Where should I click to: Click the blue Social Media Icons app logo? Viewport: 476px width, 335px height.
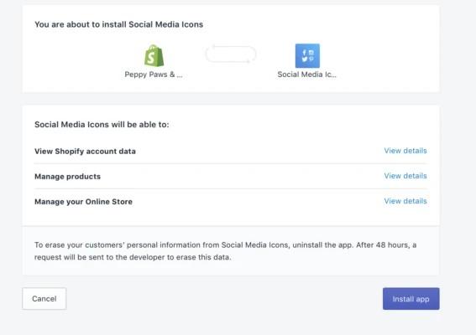point(307,56)
